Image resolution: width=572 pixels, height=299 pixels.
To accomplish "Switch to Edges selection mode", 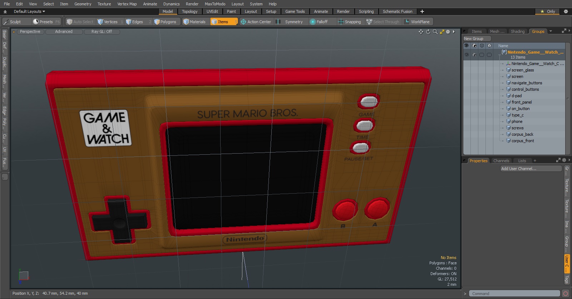I will [138, 22].
